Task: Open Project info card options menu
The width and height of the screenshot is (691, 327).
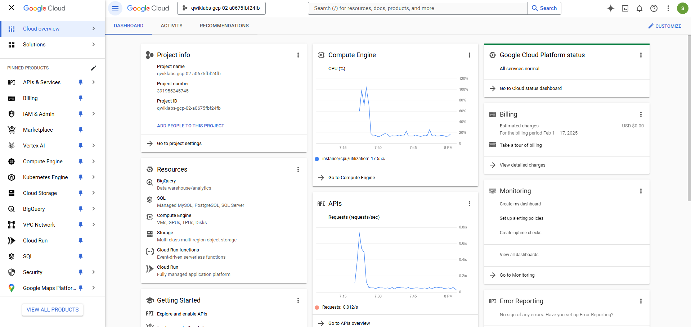Action: click(298, 55)
